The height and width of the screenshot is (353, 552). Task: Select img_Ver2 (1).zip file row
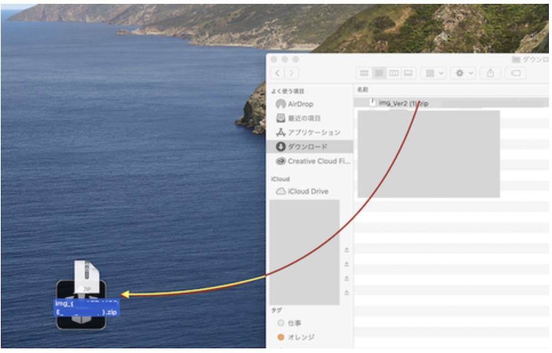click(x=451, y=103)
